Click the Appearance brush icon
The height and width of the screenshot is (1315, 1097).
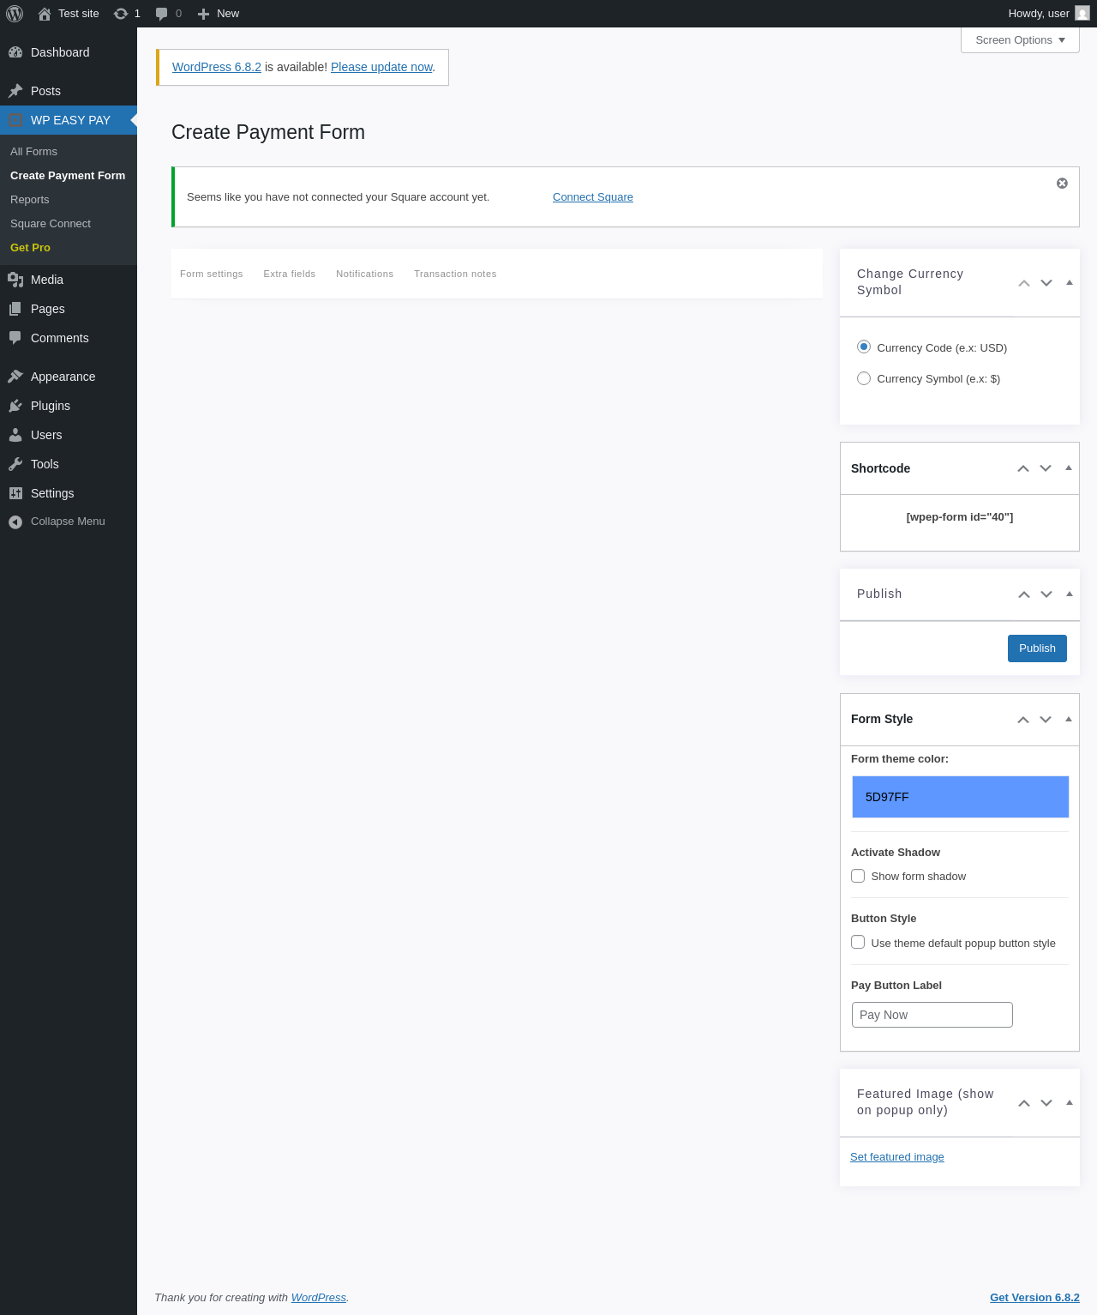pos(15,377)
